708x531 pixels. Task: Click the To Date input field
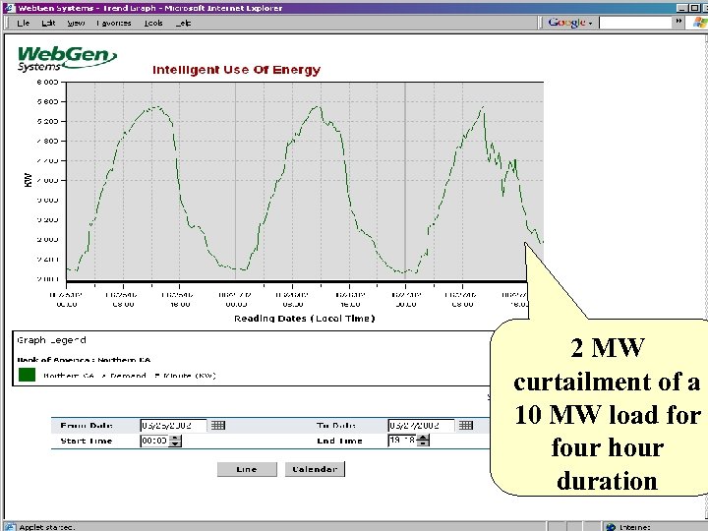[421, 426]
